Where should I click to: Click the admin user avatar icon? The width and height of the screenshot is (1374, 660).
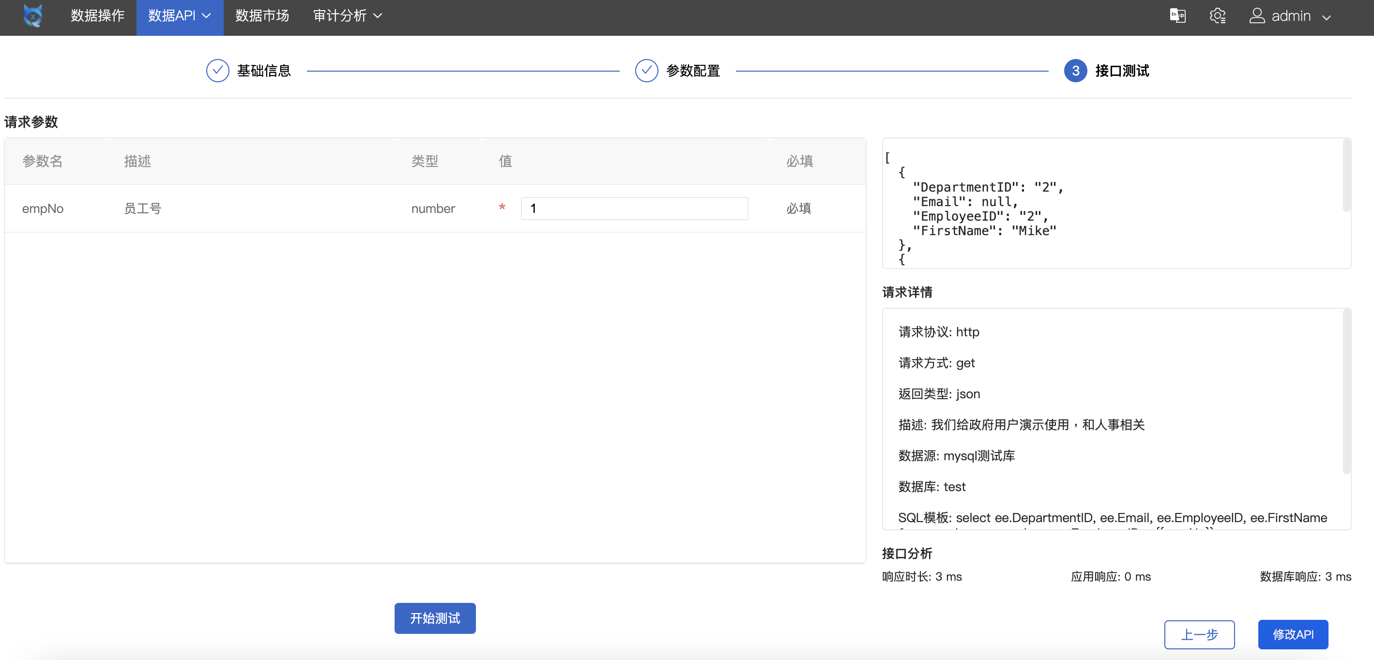click(x=1257, y=16)
